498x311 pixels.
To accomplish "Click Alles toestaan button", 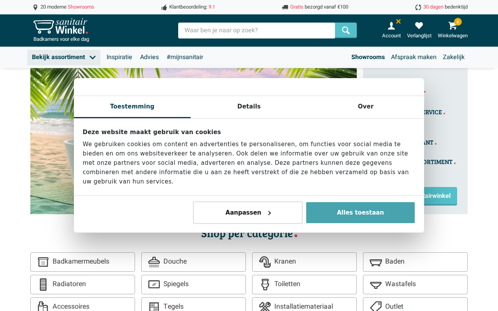I will point(360,213).
